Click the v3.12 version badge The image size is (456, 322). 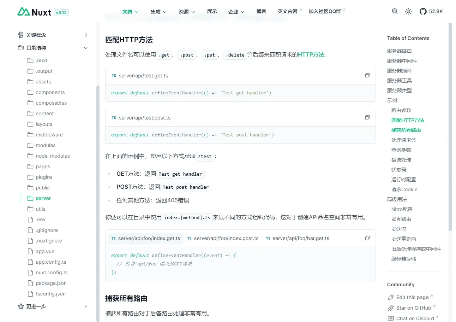click(x=61, y=13)
